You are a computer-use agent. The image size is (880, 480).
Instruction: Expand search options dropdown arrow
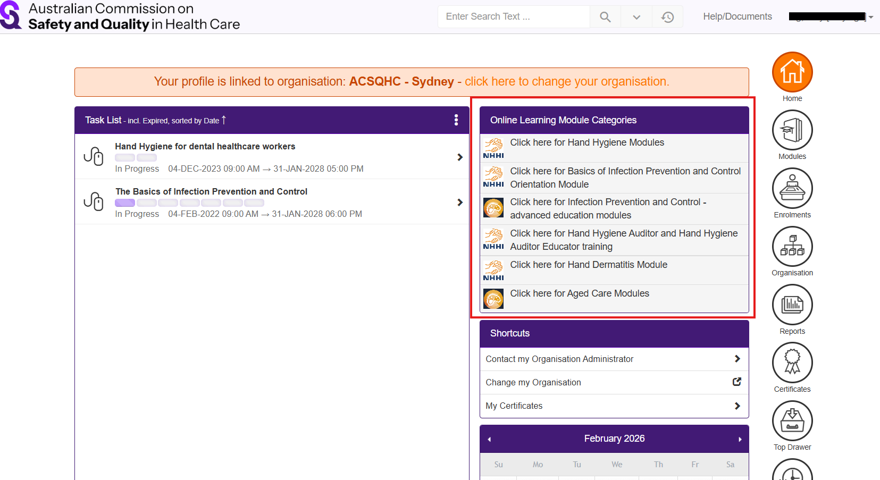tap(636, 17)
